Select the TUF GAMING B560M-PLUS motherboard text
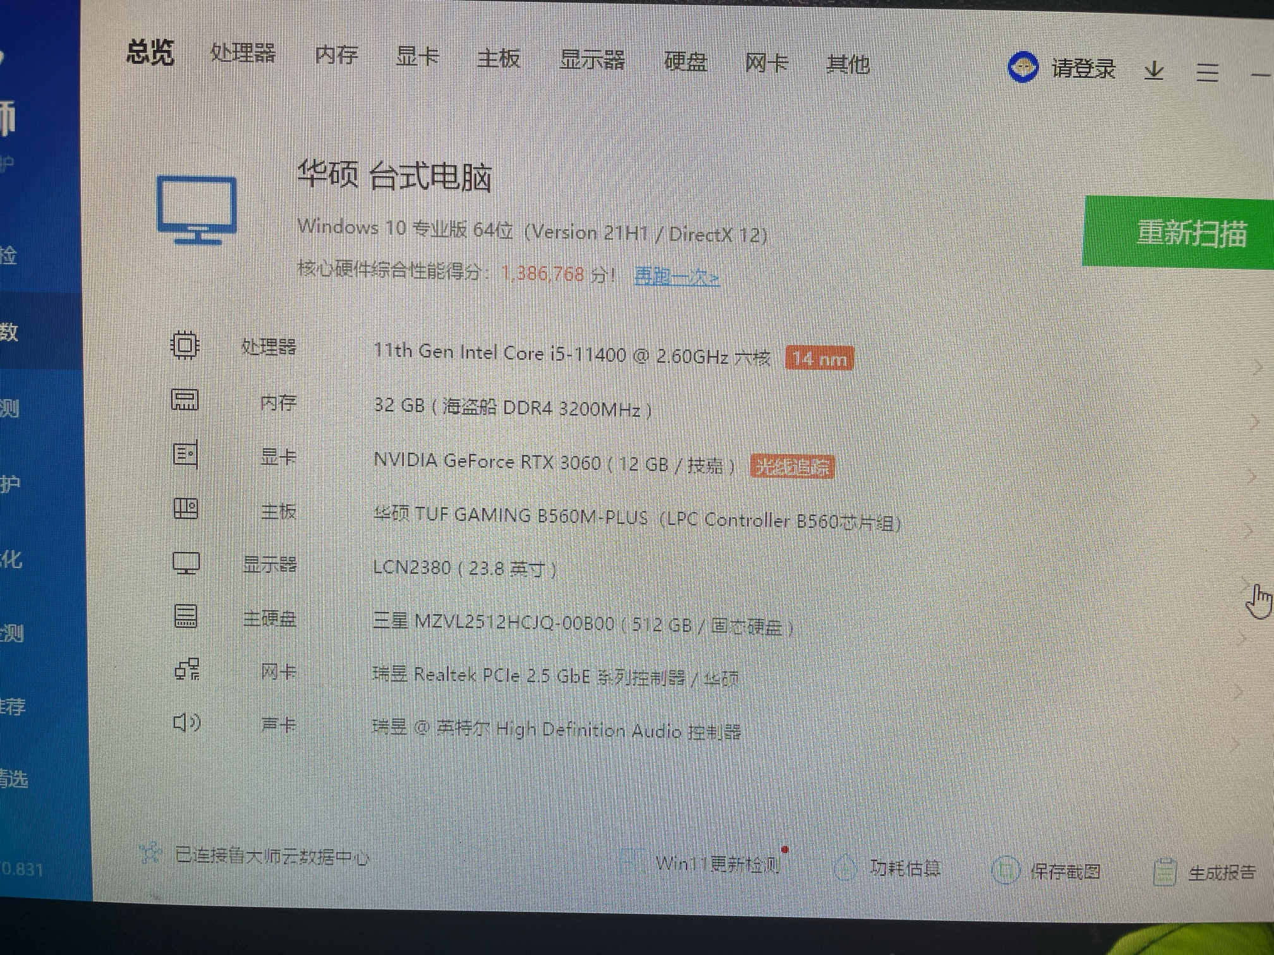 click(637, 517)
